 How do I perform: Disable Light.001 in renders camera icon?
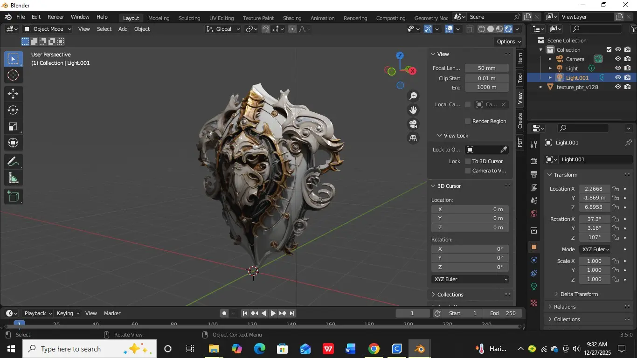coord(628,77)
